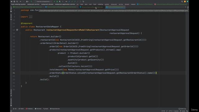Open the Bookmarks tool window sidebar
This screenshot has height=112, width=199.
click(11, 102)
